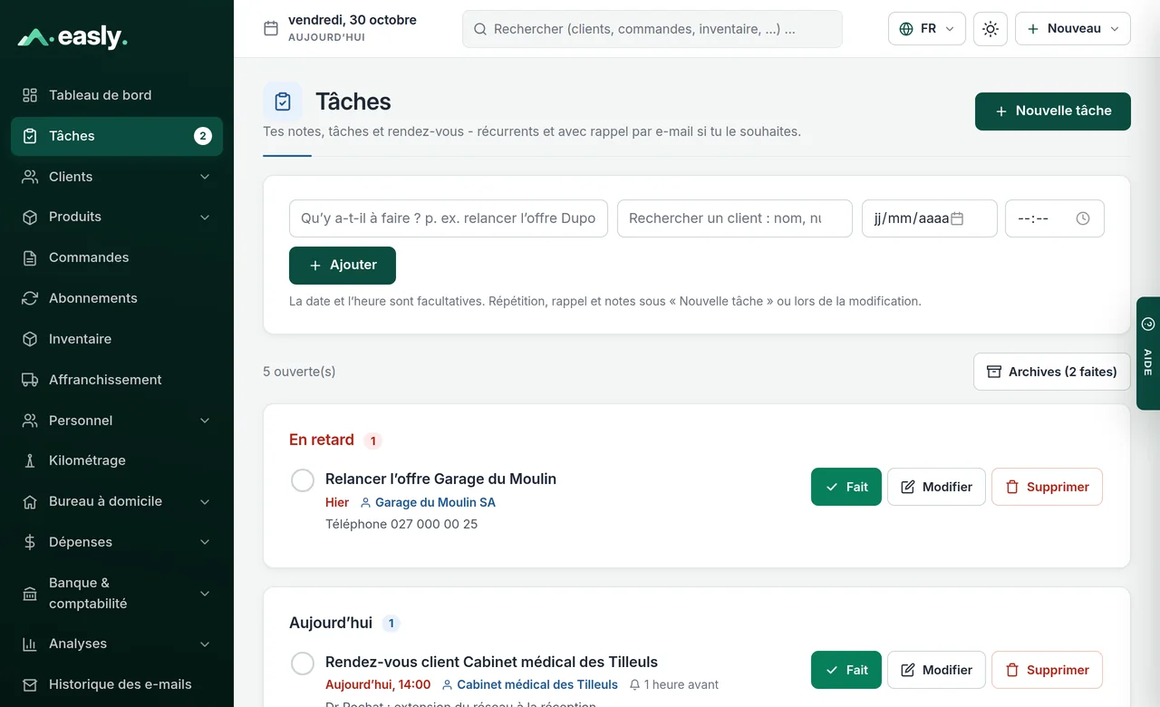Click Nouvelle tâche button
This screenshot has width=1160, height=707.
(x=1053, y=111)
